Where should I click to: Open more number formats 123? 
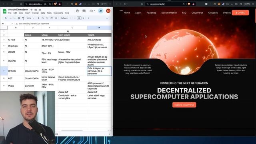[56, 18]
